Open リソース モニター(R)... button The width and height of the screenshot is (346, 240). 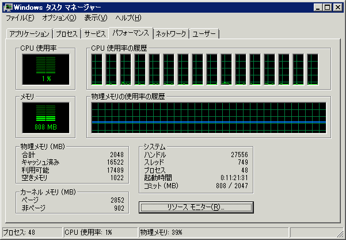coord(196,207)
